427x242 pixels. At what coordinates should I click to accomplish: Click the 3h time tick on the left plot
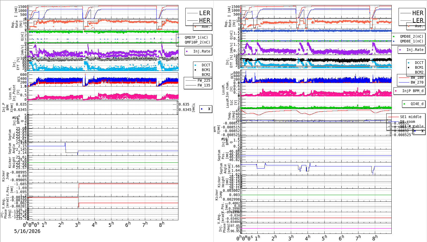click(x=78, y=225)
